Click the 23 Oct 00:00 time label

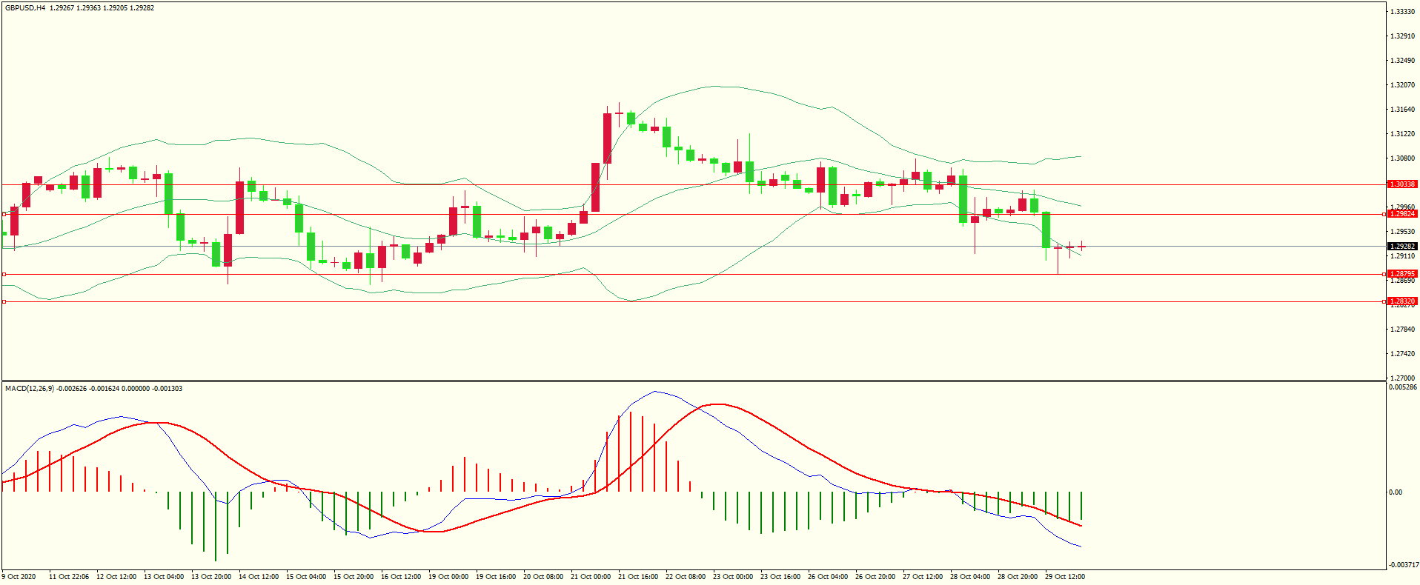(733, 577)
